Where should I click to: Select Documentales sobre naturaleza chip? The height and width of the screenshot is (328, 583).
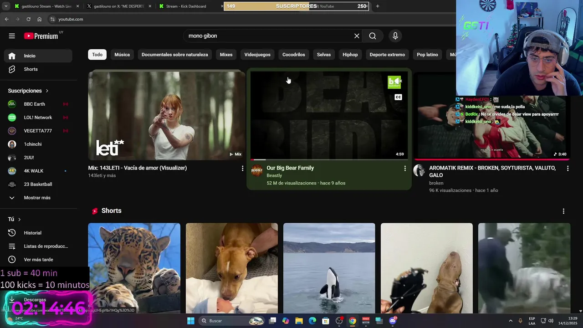coord(175,55)
